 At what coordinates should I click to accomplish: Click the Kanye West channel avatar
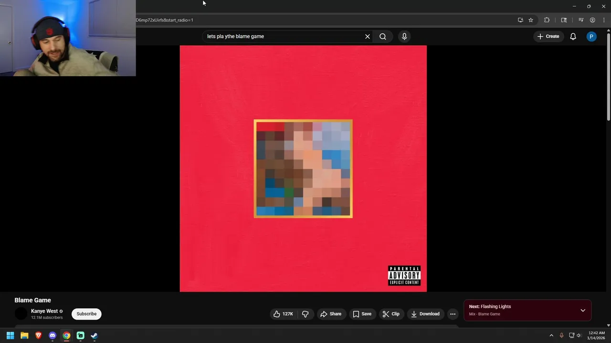[x=21, y=314]
